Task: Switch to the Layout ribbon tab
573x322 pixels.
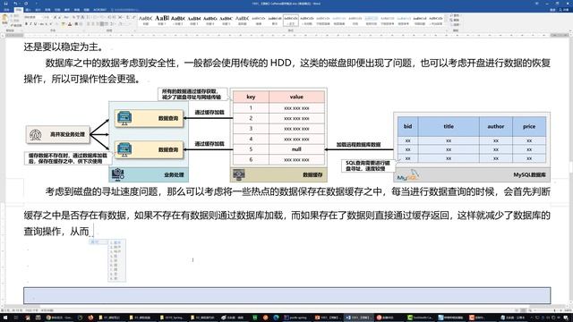Action: 47,10
